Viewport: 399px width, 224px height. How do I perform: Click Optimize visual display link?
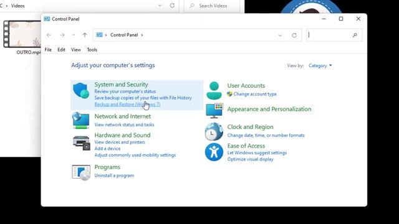pyautogui.click(x=251, y=159)
